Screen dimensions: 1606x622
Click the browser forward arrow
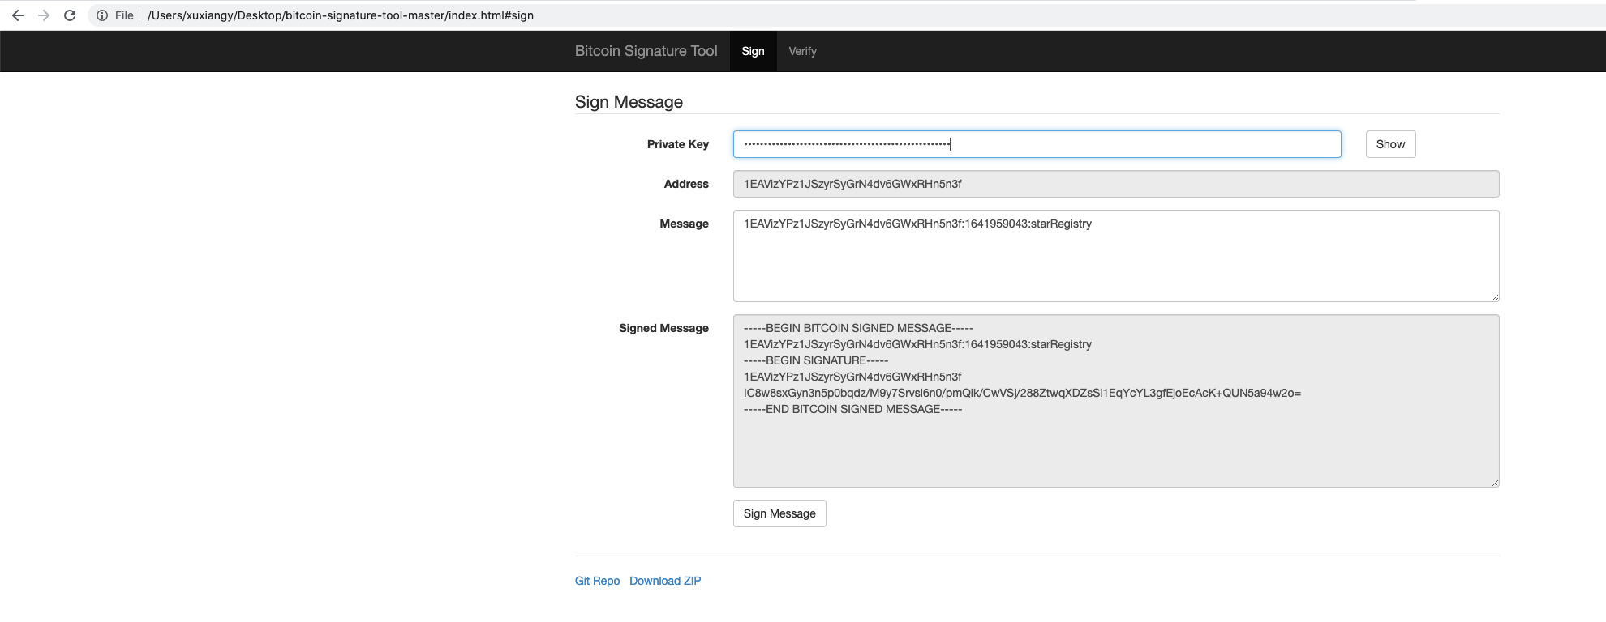tap(44, 15)
